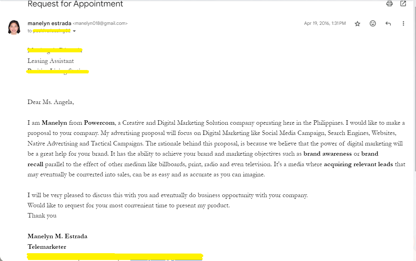Click the Thank you line
Screen dimensions: 416x261
point(42,215)
